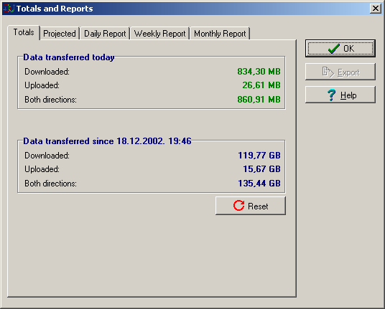Click the app icon in title bar

coord(9,9)
